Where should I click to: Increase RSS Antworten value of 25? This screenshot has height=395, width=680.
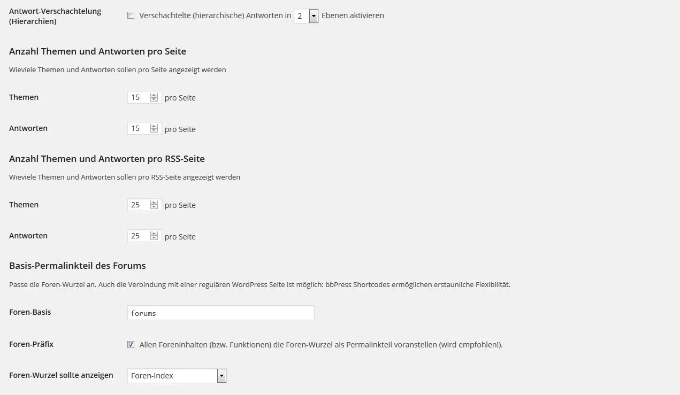154,234
